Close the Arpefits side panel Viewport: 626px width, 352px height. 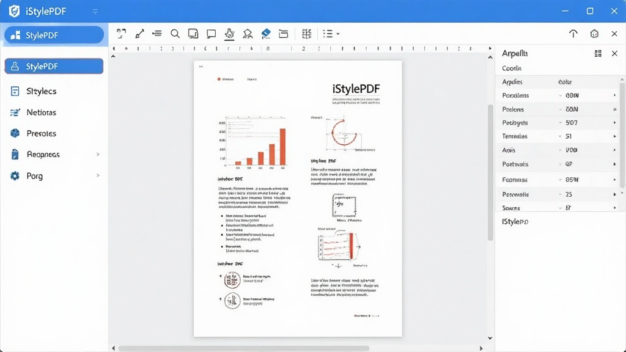click(x=614, y=54)
